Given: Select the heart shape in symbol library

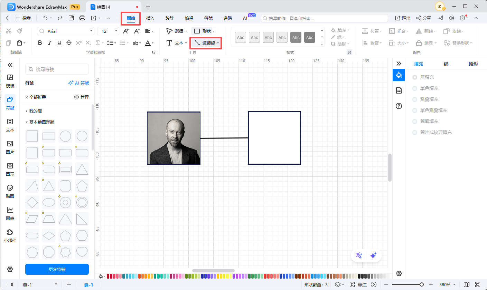Looking at the screenshot, I should (x=82, y=252).
